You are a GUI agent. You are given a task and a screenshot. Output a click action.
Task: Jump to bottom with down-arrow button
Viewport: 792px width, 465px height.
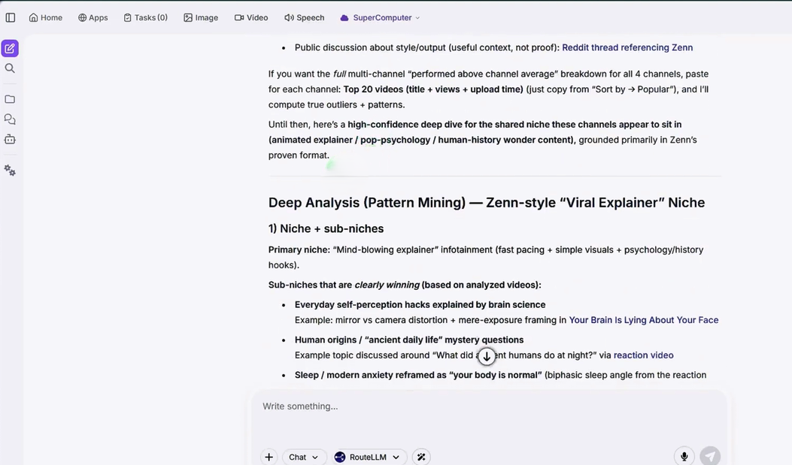coord(487,357)
